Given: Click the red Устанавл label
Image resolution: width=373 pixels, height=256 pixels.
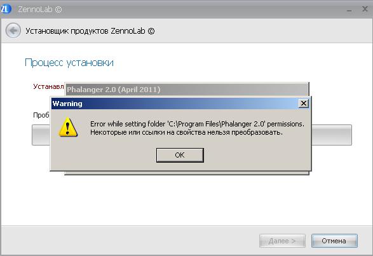Looking at the screenshot, I should (48, 86).
